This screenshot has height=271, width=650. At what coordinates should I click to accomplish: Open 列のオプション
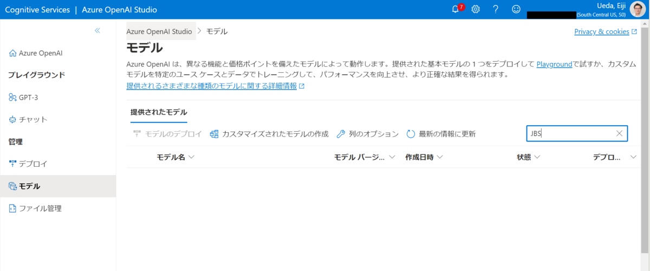point(368,134)
